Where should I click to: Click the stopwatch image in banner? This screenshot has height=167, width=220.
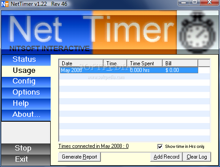(198, 32)
